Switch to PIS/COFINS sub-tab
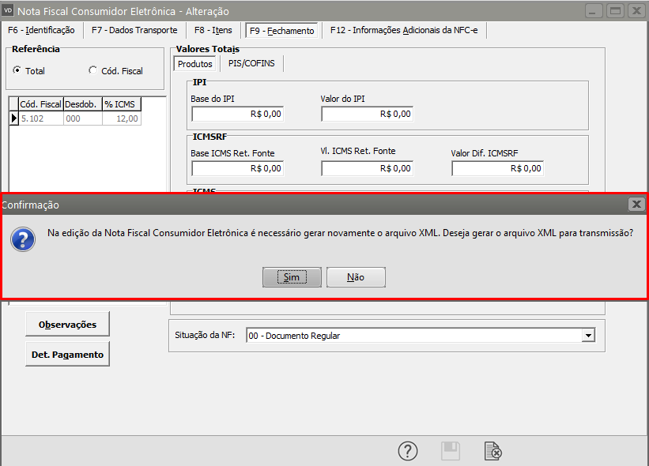This screenshot has height=466, width=649. pyautogui.click(x=251, y=63)
